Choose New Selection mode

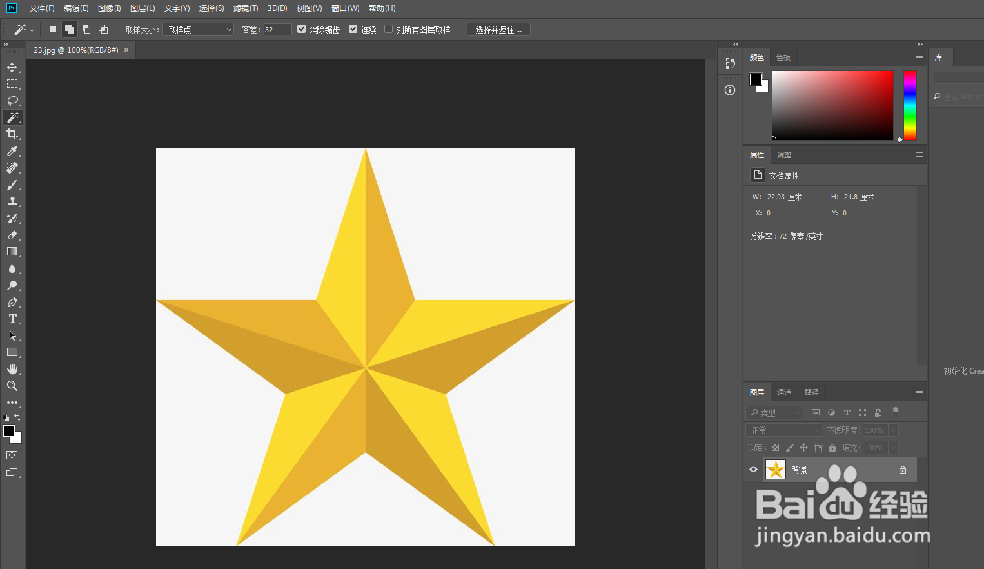pyautogui.click(x=53, y=30)
